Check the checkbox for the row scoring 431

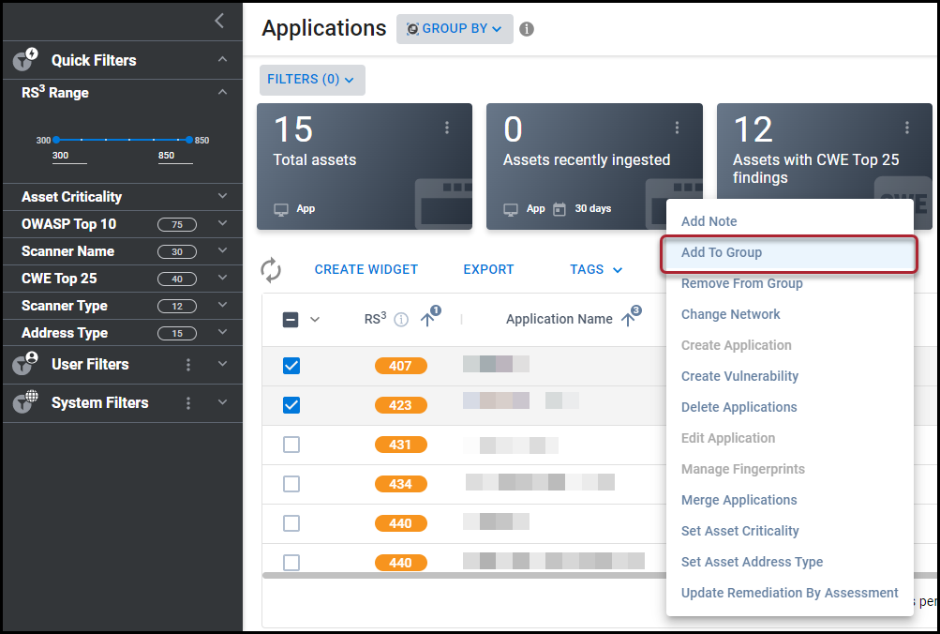pyautogui.click(x=291, y=445)
